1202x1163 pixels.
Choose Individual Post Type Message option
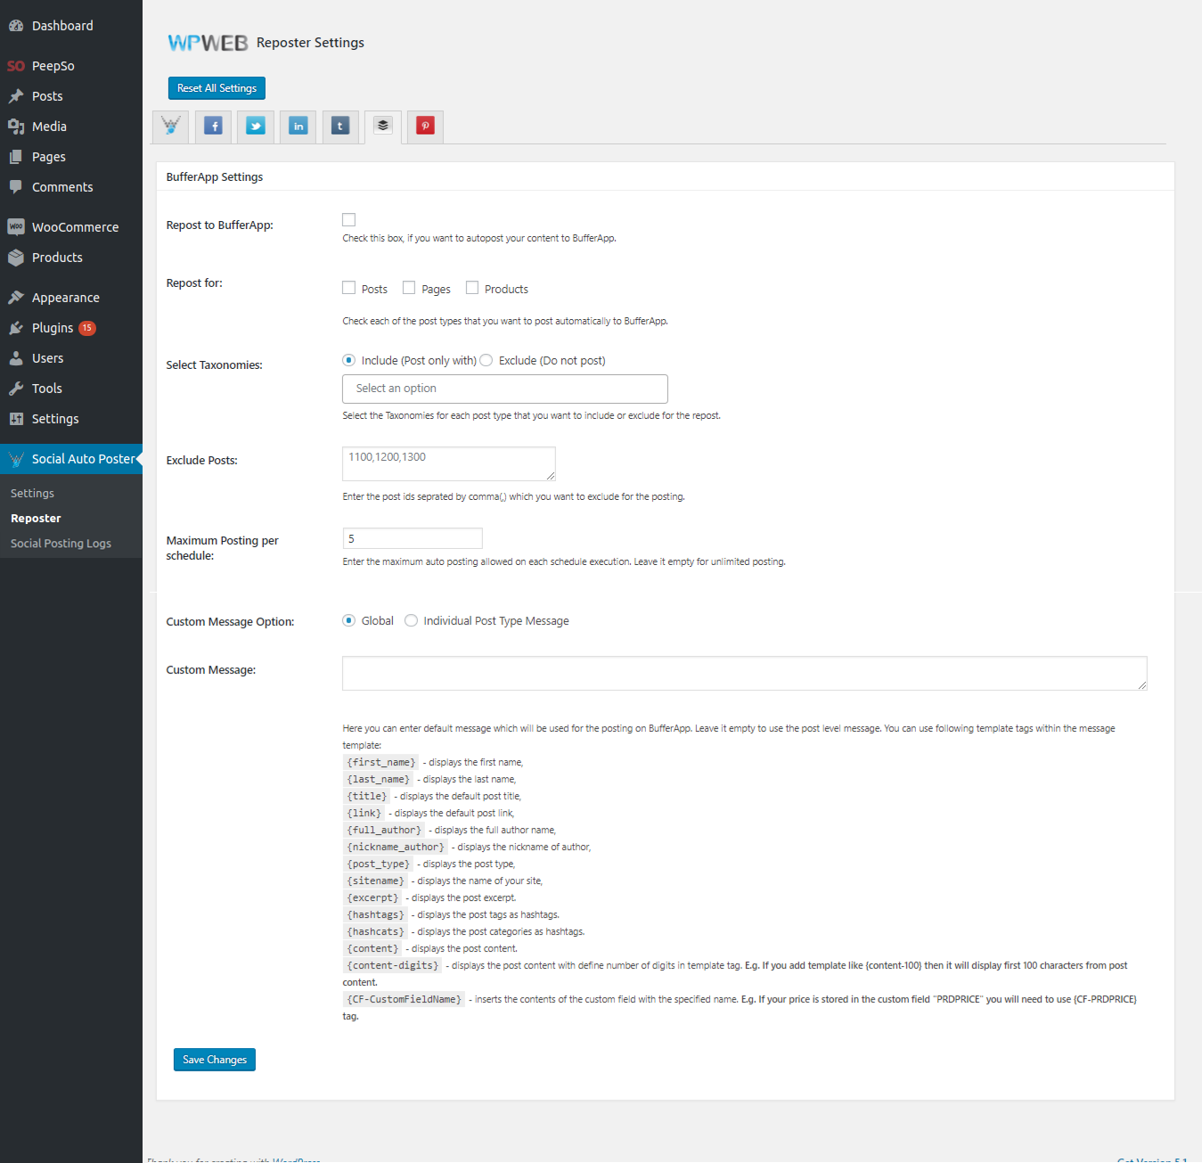click(x=412, y=621)
